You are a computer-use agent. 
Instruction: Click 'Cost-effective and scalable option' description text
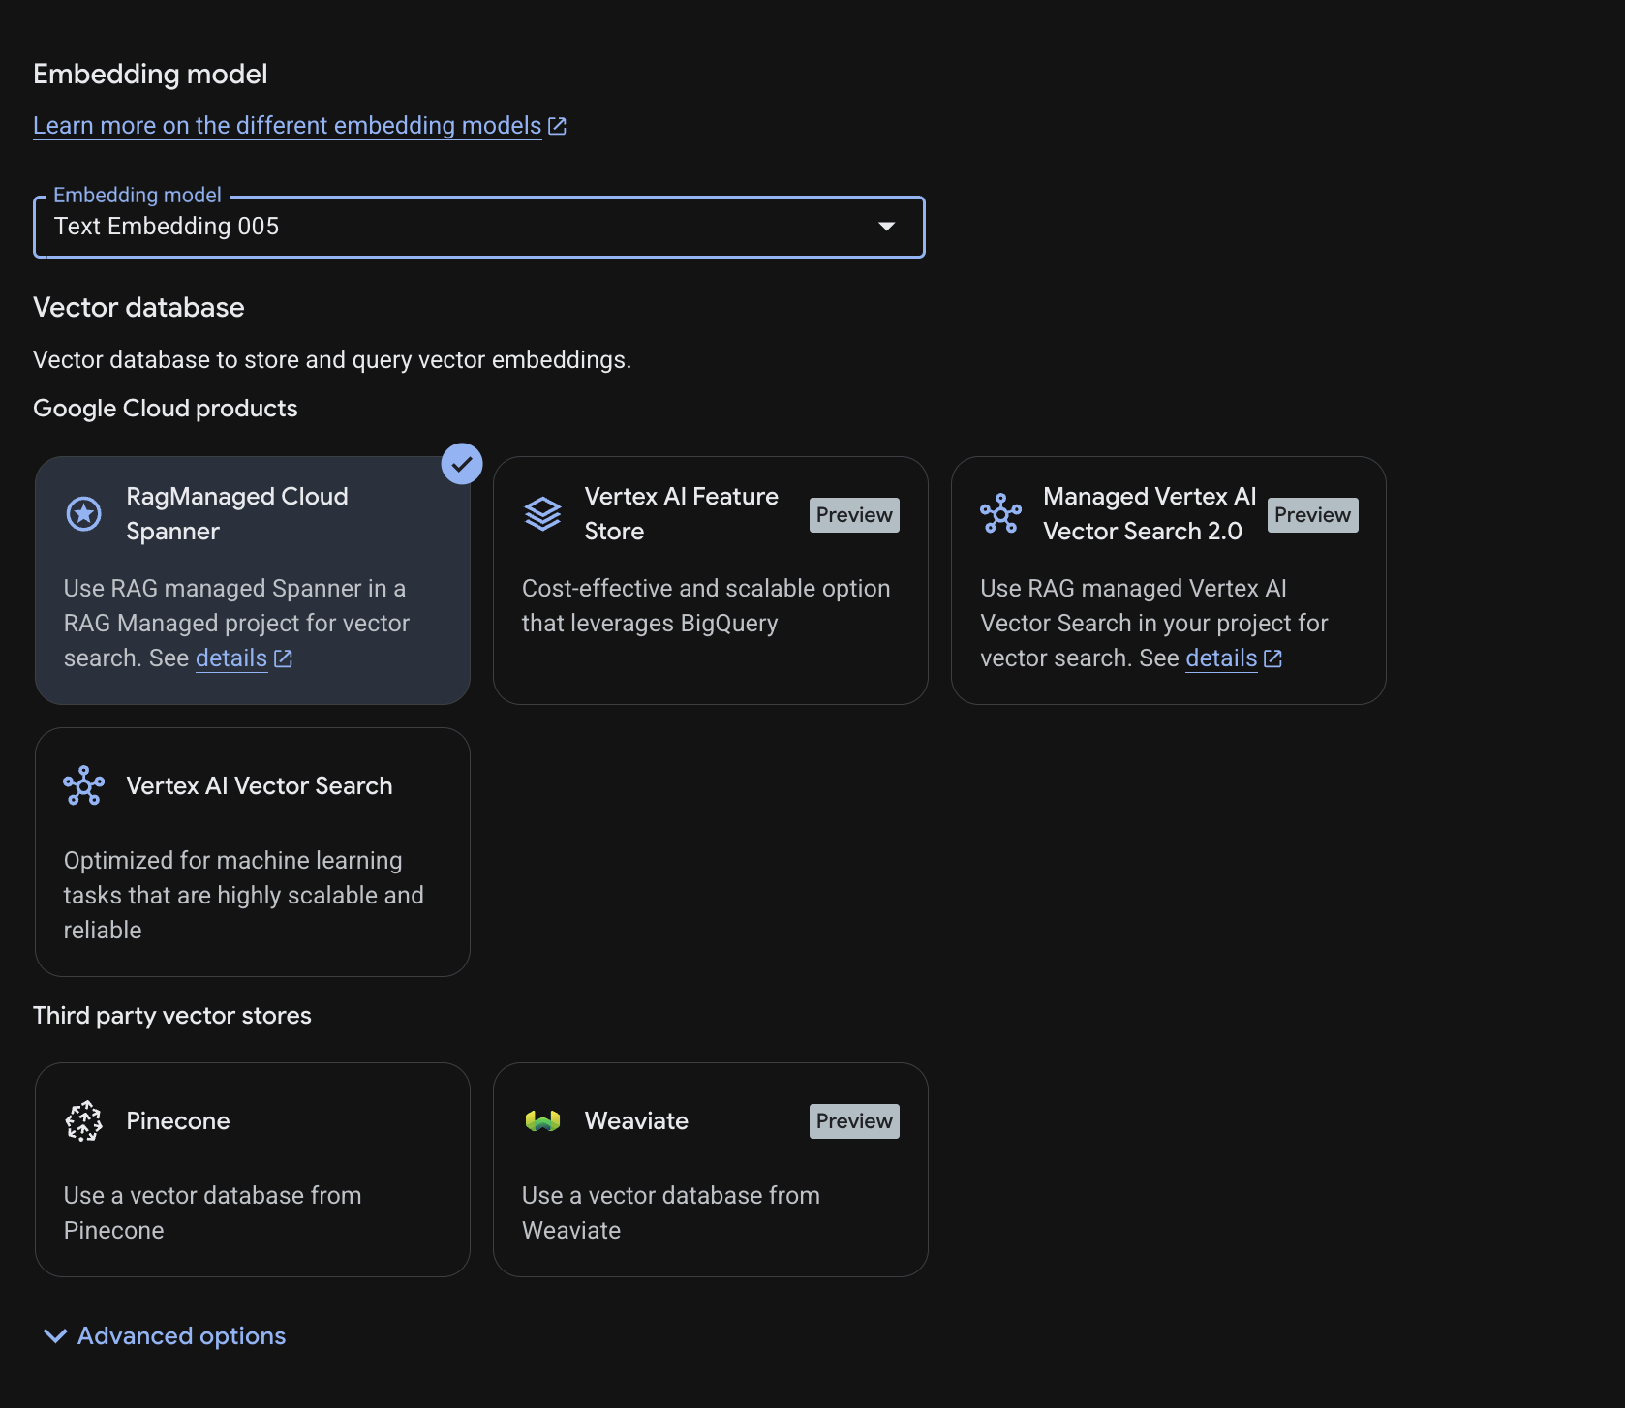pos(706,606)
